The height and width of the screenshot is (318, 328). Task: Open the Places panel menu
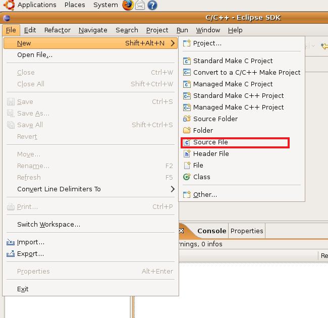[75, 5]
